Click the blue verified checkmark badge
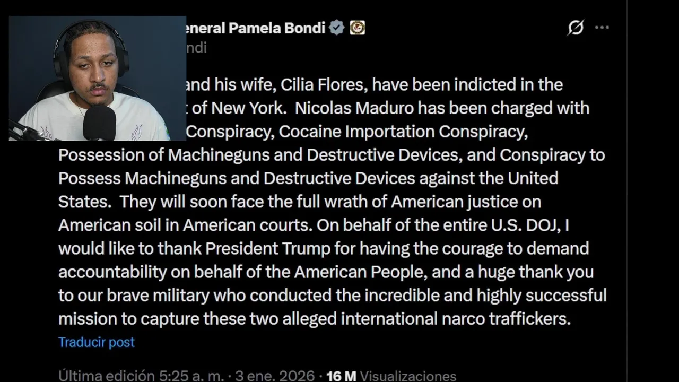 point(337,28)
